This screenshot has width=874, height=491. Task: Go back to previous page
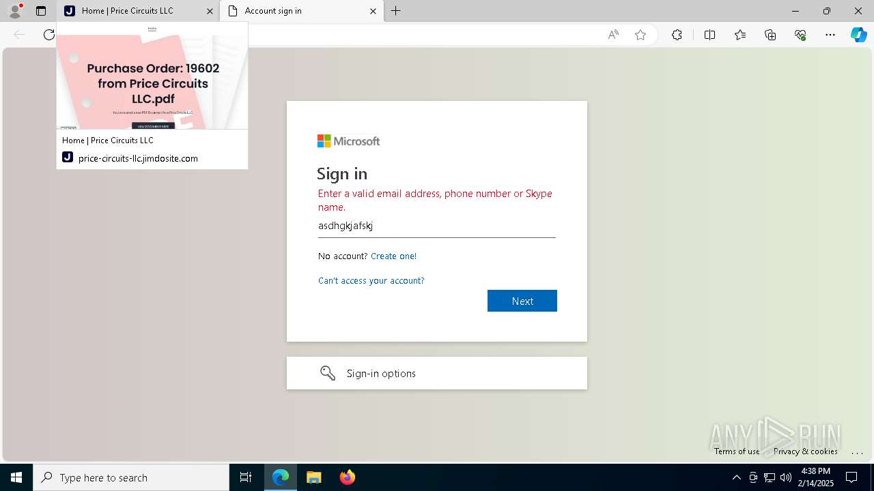pos(19,35)
